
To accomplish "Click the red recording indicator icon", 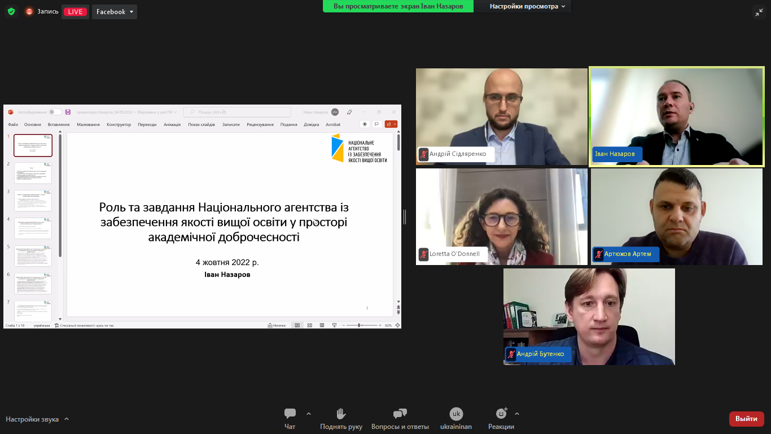I will click(x=29, y=11).
